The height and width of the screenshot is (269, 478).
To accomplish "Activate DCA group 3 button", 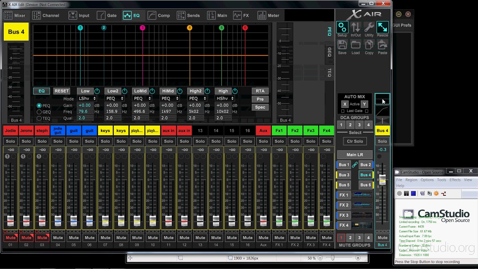I will click(x=359, y=125).
